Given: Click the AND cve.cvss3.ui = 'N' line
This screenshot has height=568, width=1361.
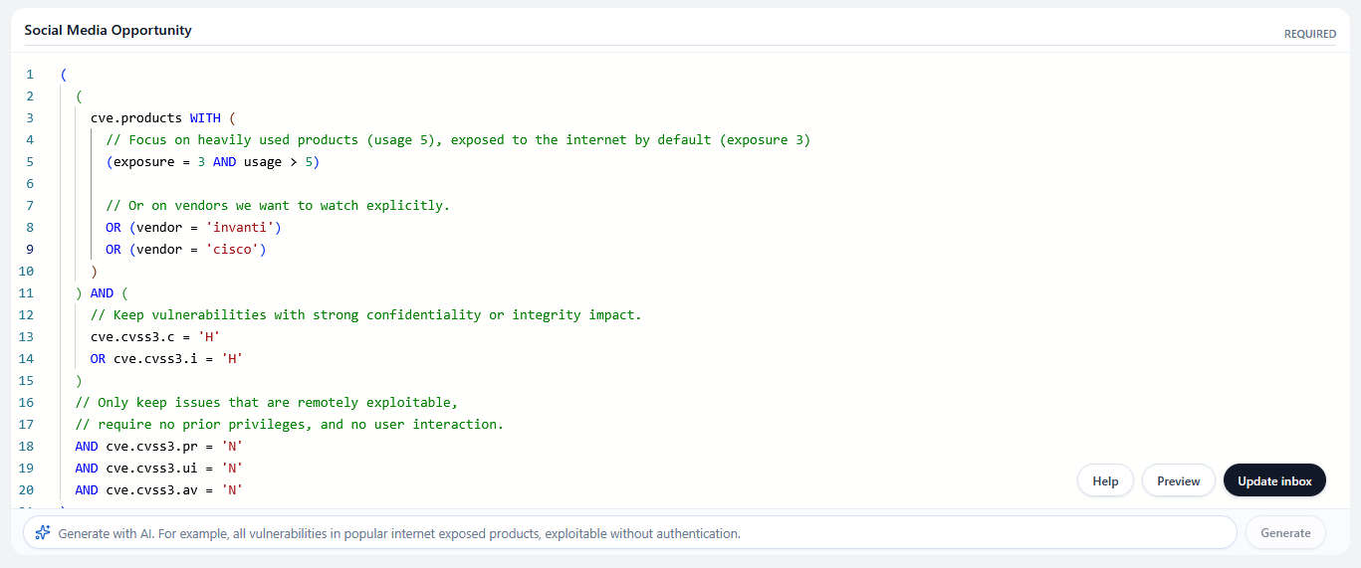Looking at the screenshot, I should (159, 468).
